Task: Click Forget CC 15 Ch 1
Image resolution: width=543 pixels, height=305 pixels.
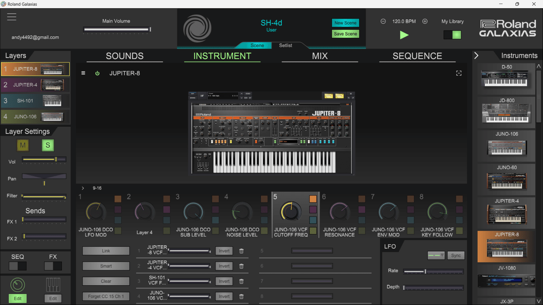Action: (x=106, y=296)
